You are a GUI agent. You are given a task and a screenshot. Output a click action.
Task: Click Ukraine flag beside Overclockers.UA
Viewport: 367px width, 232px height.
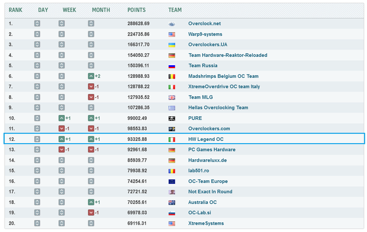[172, 45]
